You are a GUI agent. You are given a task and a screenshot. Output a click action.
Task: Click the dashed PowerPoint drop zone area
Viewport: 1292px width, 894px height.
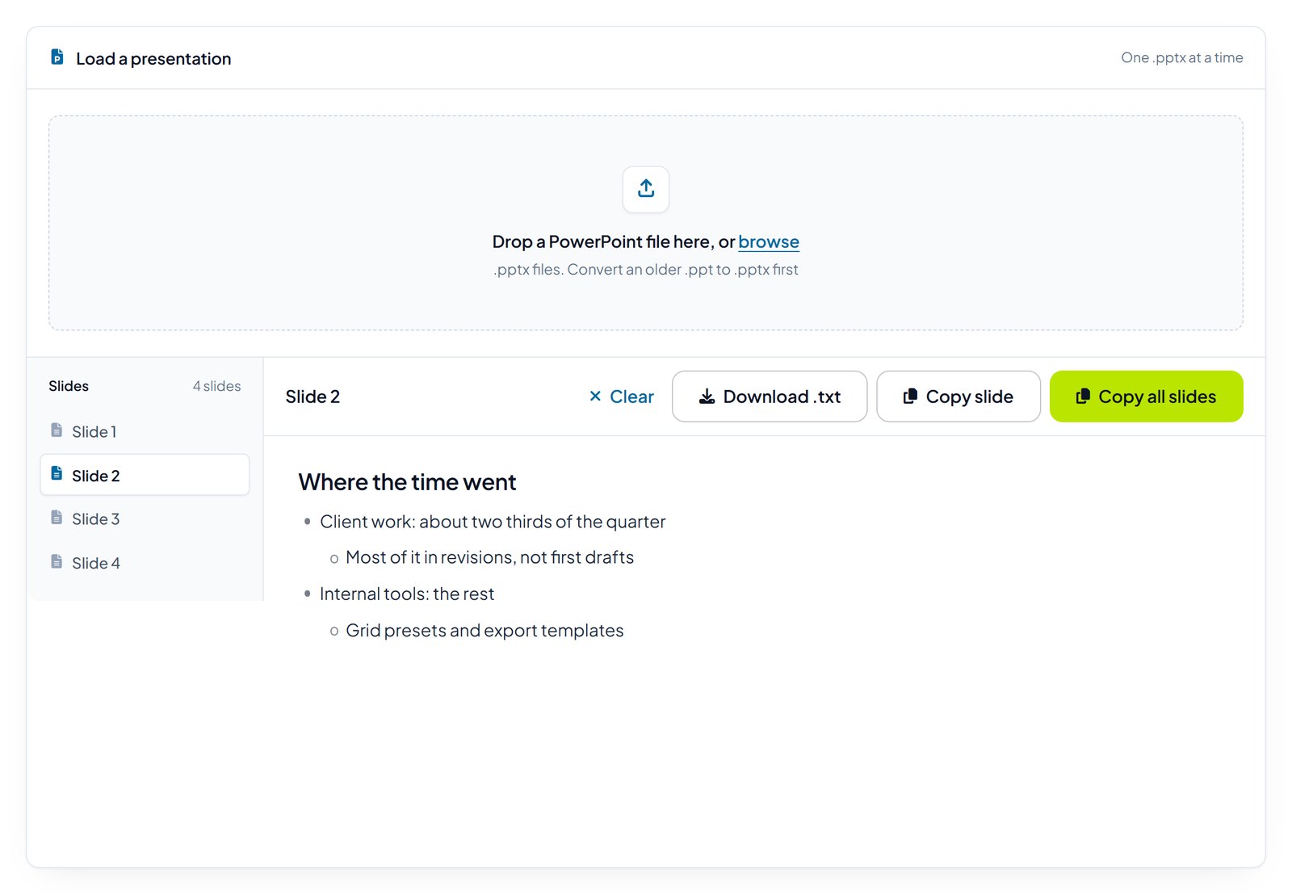click(646, 223)
